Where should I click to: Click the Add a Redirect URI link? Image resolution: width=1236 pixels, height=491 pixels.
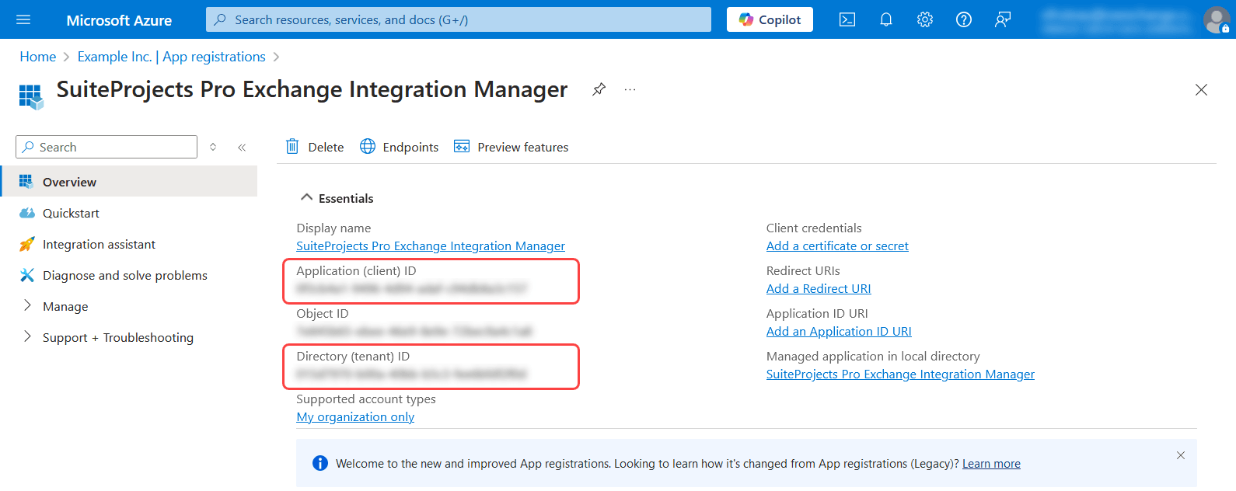(819, 288)
